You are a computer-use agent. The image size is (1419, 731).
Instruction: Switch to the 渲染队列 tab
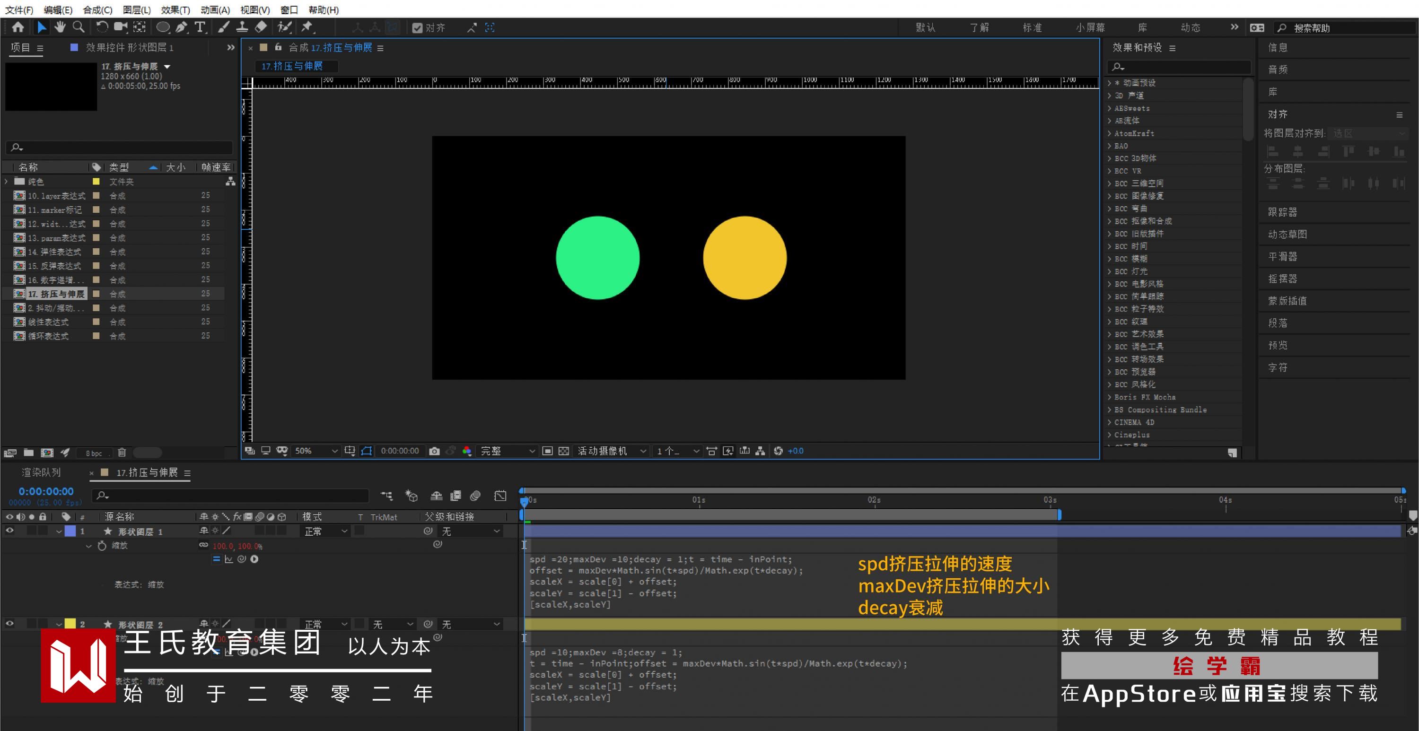coord(41,473)
